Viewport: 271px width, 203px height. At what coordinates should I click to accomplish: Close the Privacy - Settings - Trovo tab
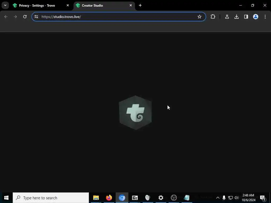pos(68,5)
